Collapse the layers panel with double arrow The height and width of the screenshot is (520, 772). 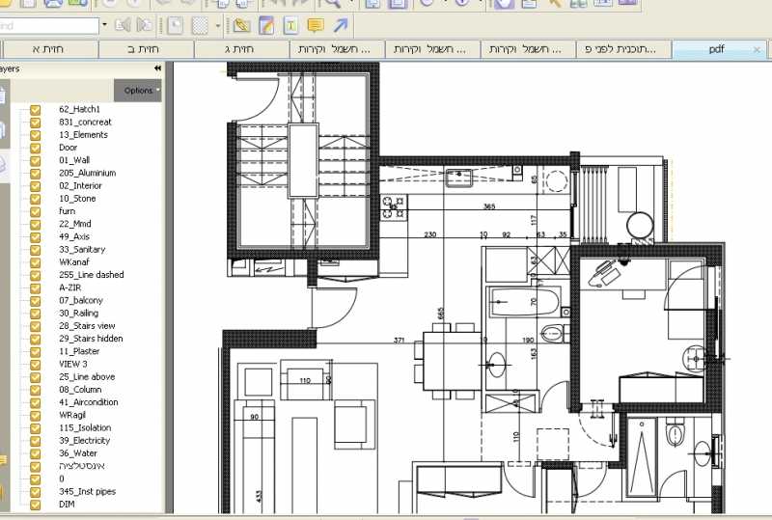point(157,68)
